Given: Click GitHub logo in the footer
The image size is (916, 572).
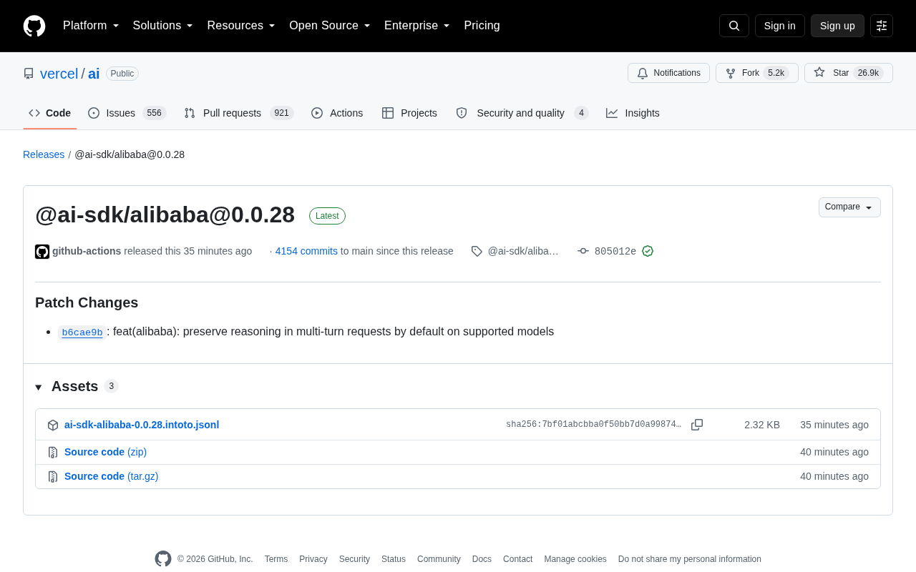Looking at the screenshot, I should (163, 559).
